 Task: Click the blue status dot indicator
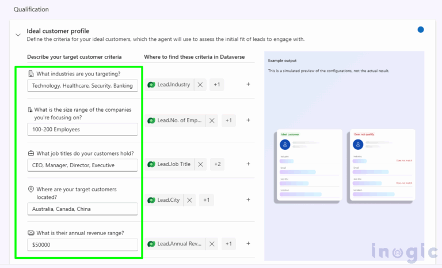tap(421, 30)
